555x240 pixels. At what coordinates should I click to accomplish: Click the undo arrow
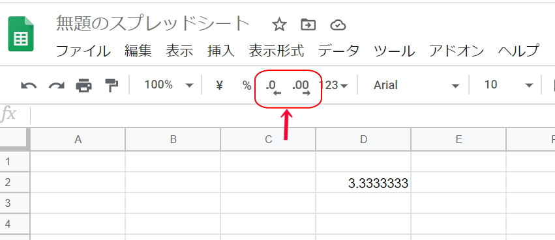29,85
